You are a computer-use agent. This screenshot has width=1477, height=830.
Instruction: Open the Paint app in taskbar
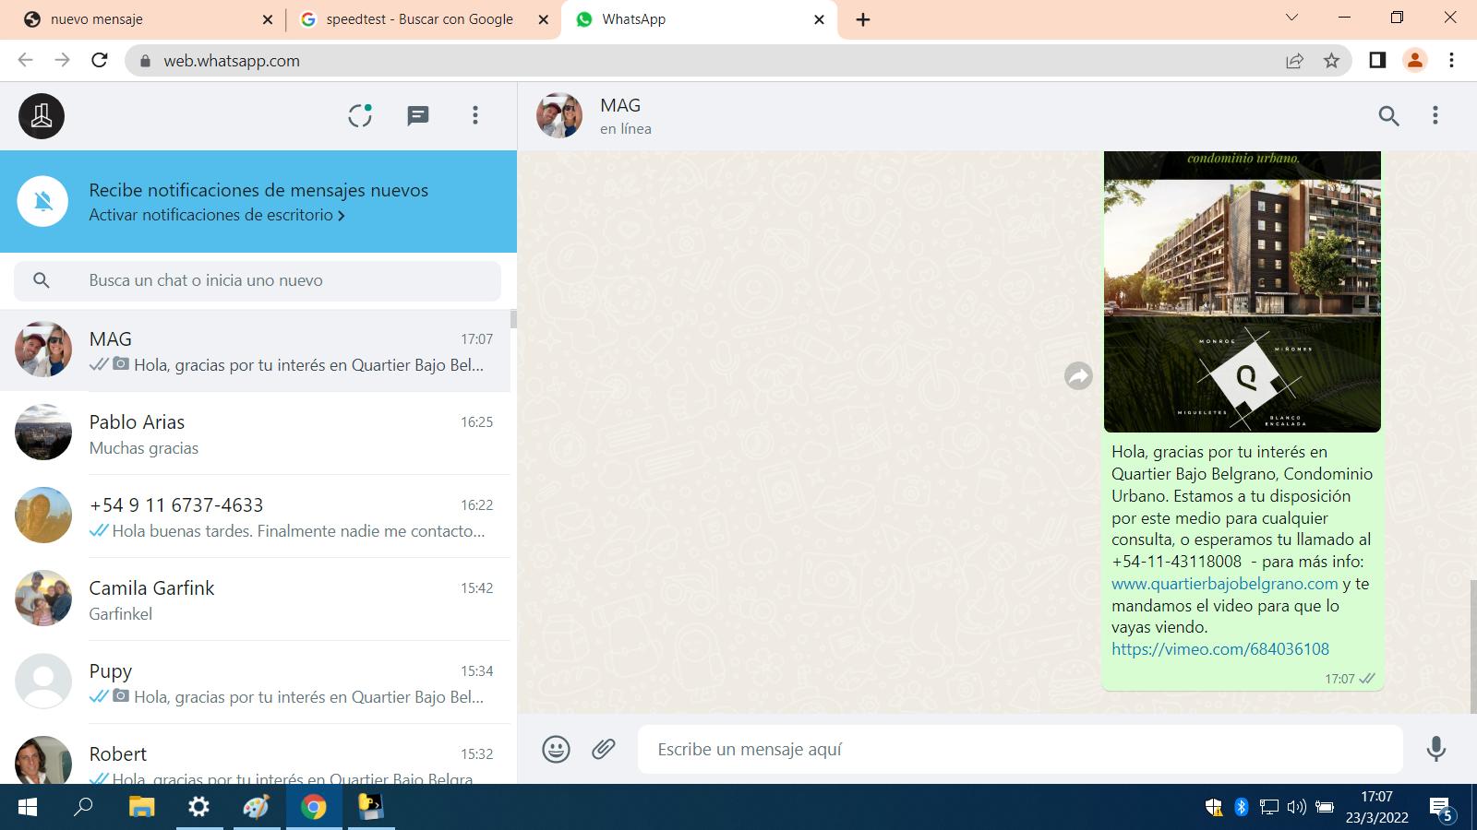click(x=256, y=807)
